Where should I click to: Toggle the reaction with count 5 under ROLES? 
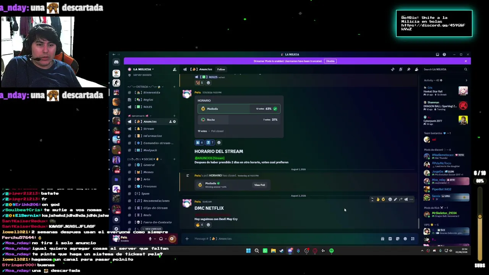click(x=199, y=82)
